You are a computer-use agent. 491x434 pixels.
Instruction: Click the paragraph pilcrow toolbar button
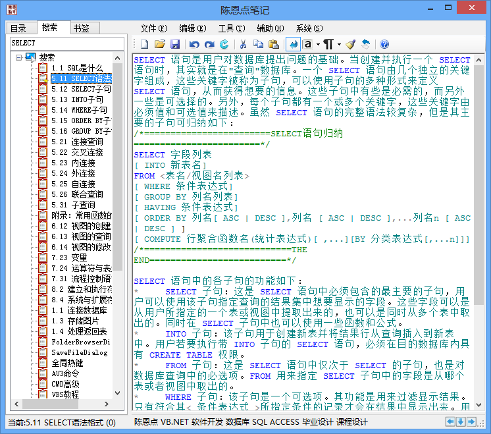tap(328, 44)
